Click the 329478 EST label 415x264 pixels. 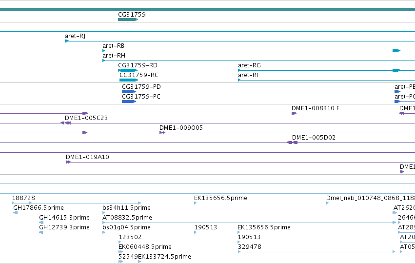coord(250,247)
